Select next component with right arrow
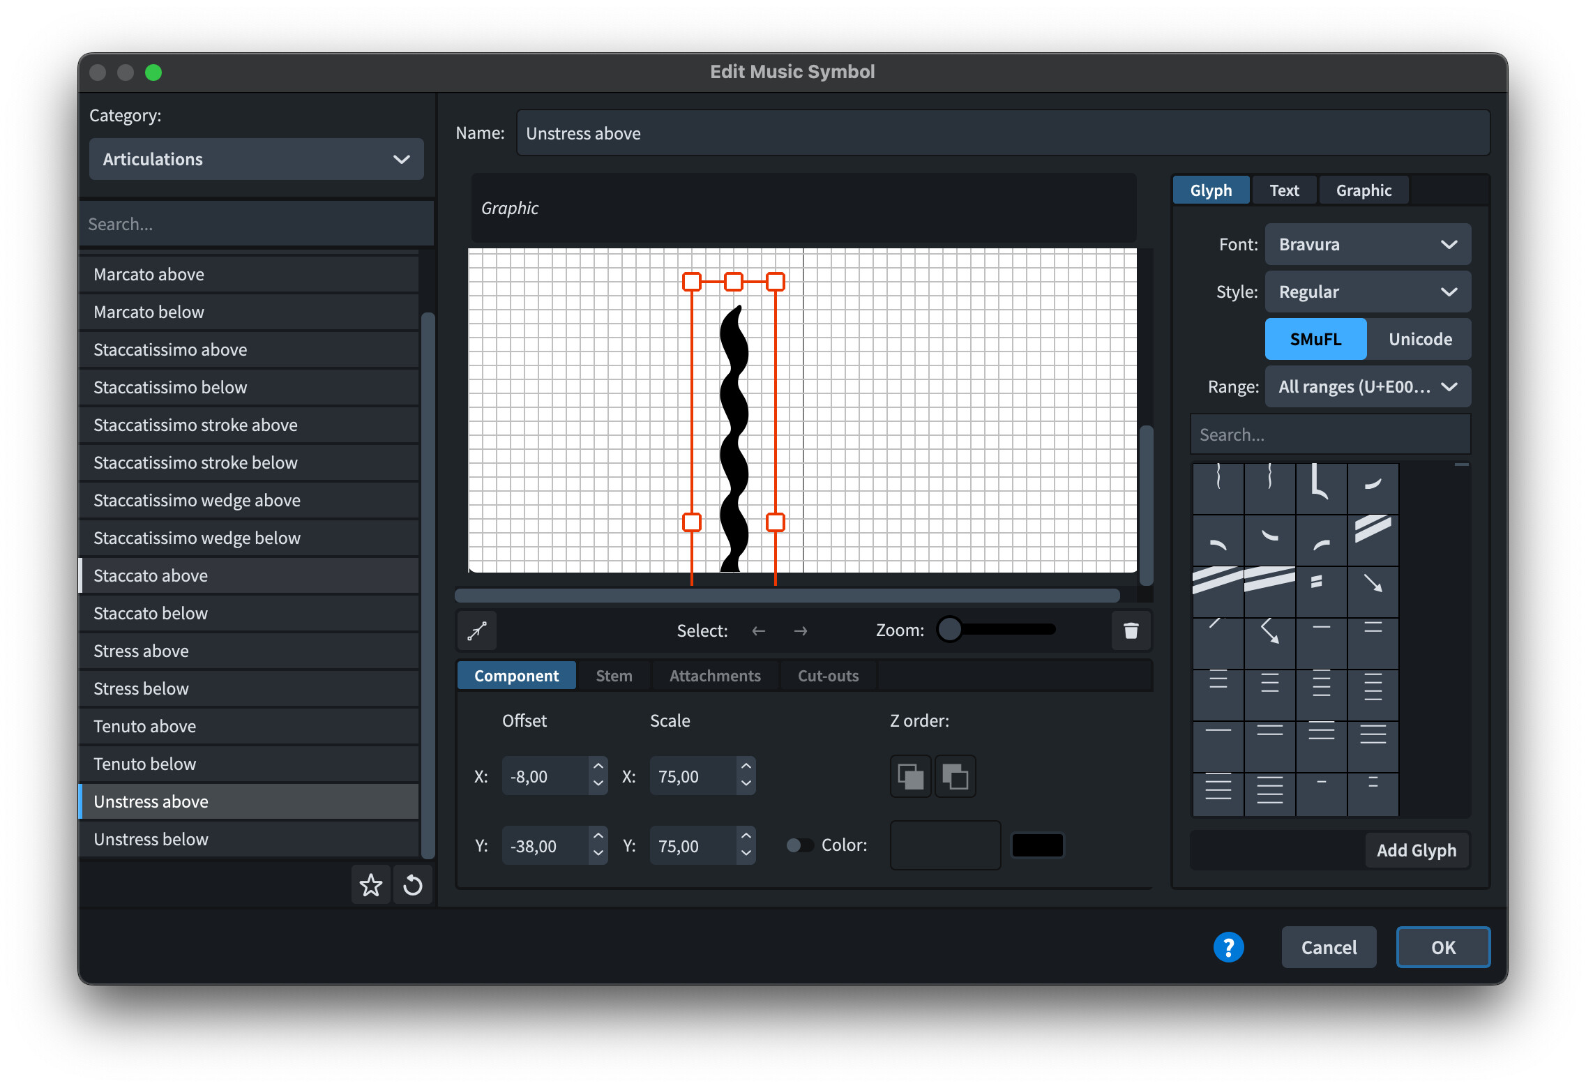The image size is (1586, 1088). coord(800,631)
